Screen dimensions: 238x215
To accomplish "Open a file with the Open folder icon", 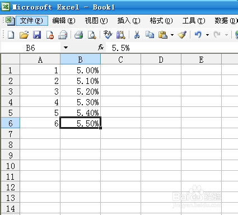I will 24,35.
